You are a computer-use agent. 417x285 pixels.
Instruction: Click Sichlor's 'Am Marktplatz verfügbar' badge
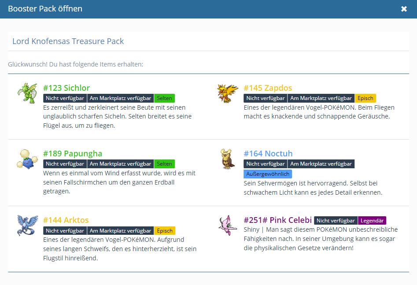[x=121, y=98]
